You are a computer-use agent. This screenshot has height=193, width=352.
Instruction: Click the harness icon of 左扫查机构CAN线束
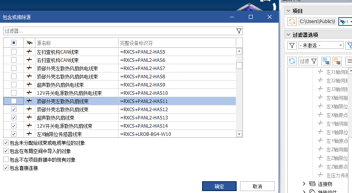click(x=29, y=52)
